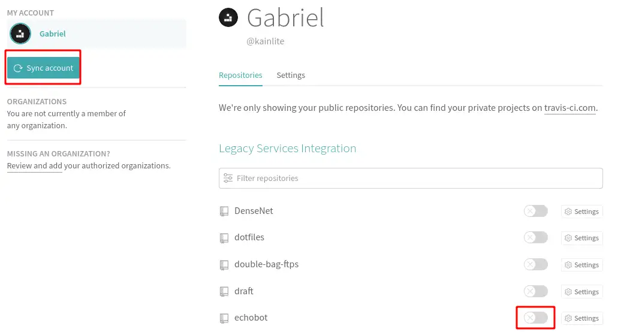Focus the Filter repositories input field
Screen dimensions: 627x332
click(411, 178)
